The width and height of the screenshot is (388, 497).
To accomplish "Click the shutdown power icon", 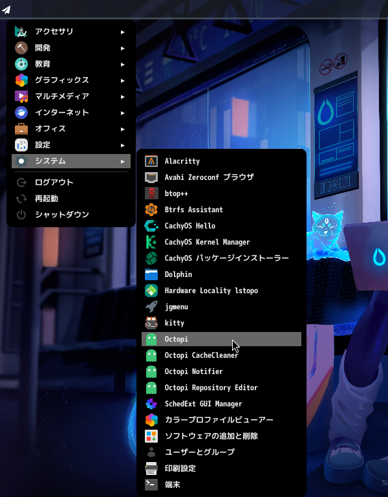I will point(21,215).
